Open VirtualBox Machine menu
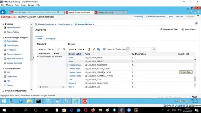Image resolution: width=201 pixels, height=113 pixels. tap(9, 5)
